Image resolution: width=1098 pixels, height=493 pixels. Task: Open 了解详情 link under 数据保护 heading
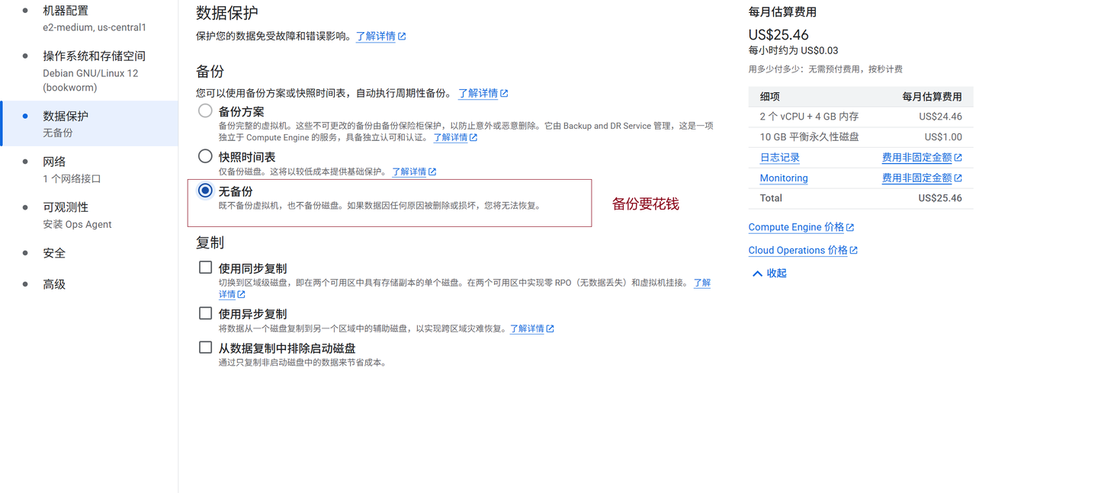click(376, 36)
